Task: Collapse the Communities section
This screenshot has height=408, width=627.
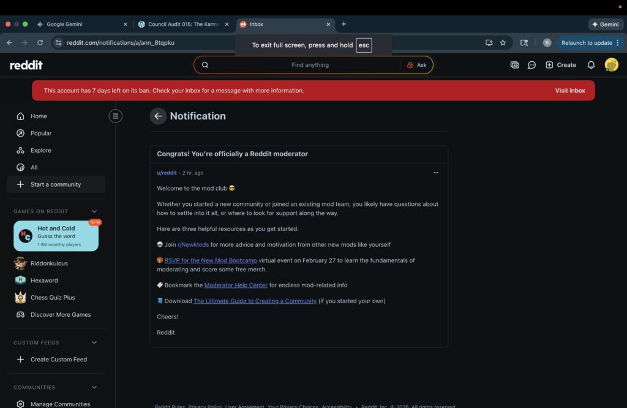Action: [94, 387]
